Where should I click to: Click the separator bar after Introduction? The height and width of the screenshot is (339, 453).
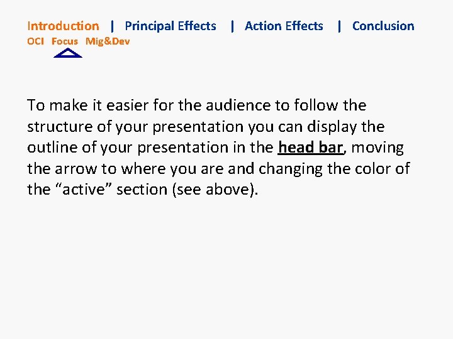112,26
